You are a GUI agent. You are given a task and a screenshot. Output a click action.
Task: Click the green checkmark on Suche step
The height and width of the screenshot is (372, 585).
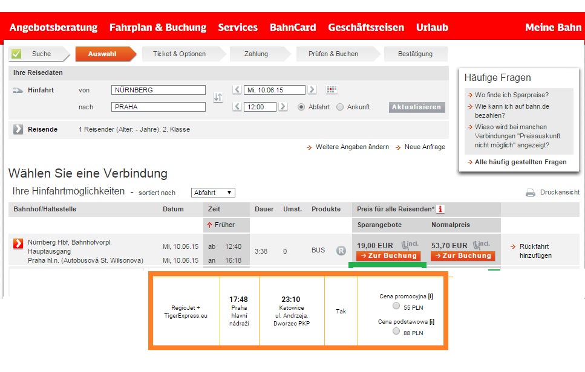pos(16,54)
